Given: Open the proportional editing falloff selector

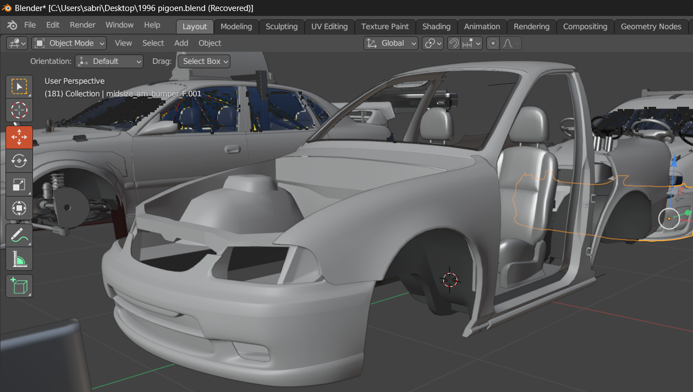Looking at the screenshot, I should (510, 43).
